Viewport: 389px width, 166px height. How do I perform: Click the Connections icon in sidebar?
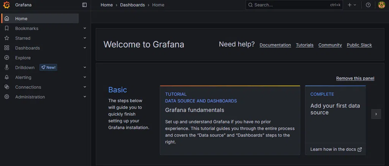pos(7,87)
